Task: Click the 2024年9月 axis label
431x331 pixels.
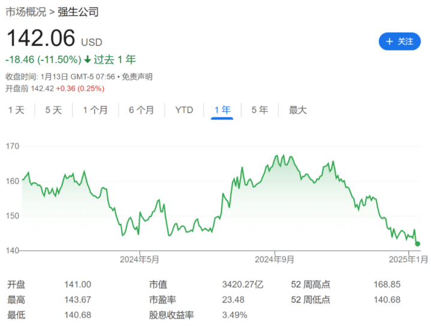Action: point(275,259)
